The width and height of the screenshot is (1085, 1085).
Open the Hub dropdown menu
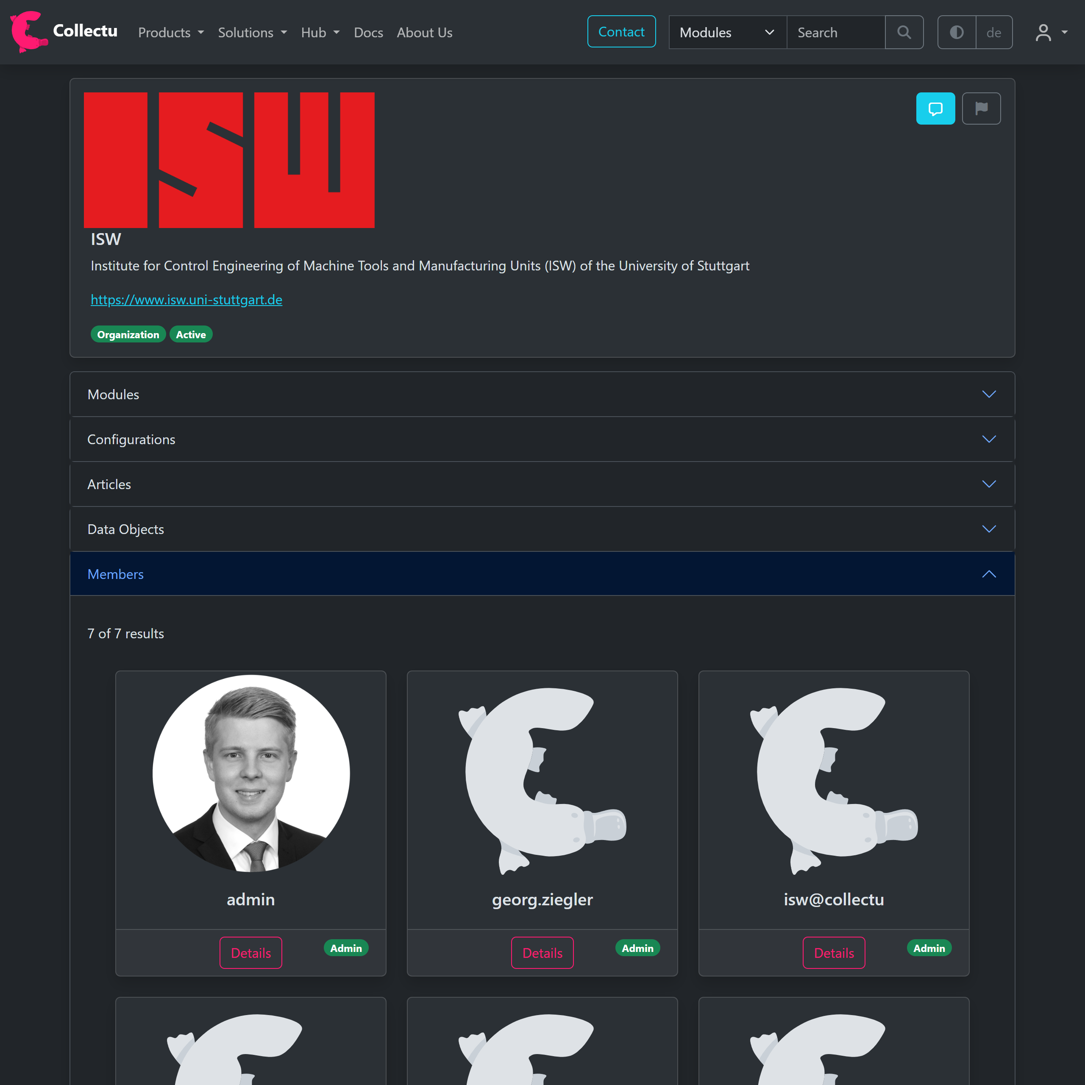point(320,33)
